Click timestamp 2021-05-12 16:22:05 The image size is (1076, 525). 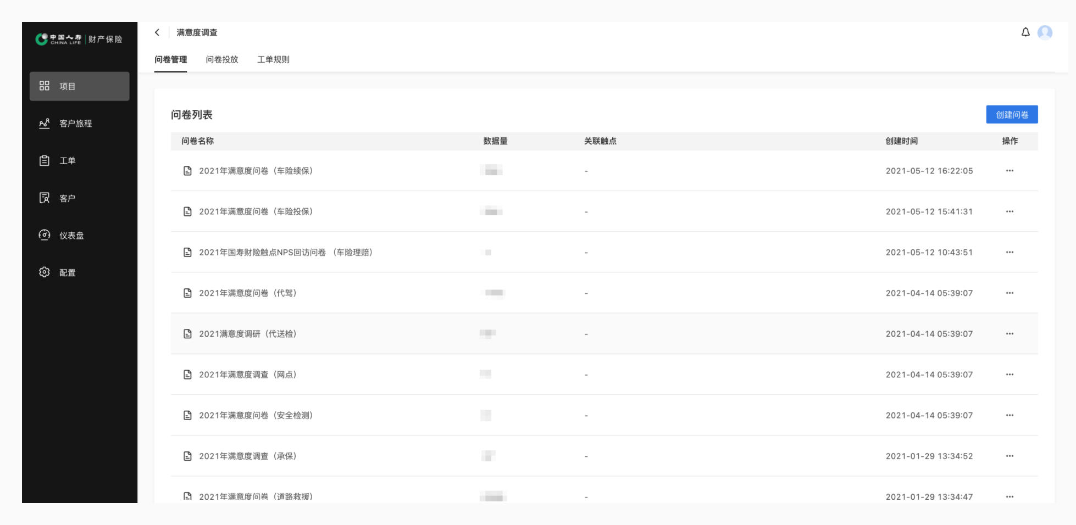[x=929, y=171]
